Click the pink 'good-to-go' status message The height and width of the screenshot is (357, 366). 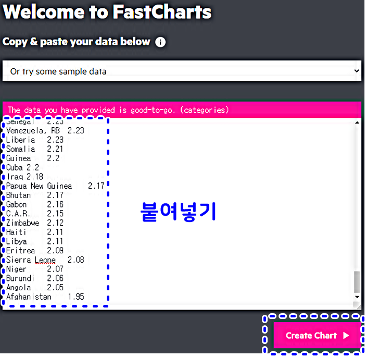click(182, 110)
